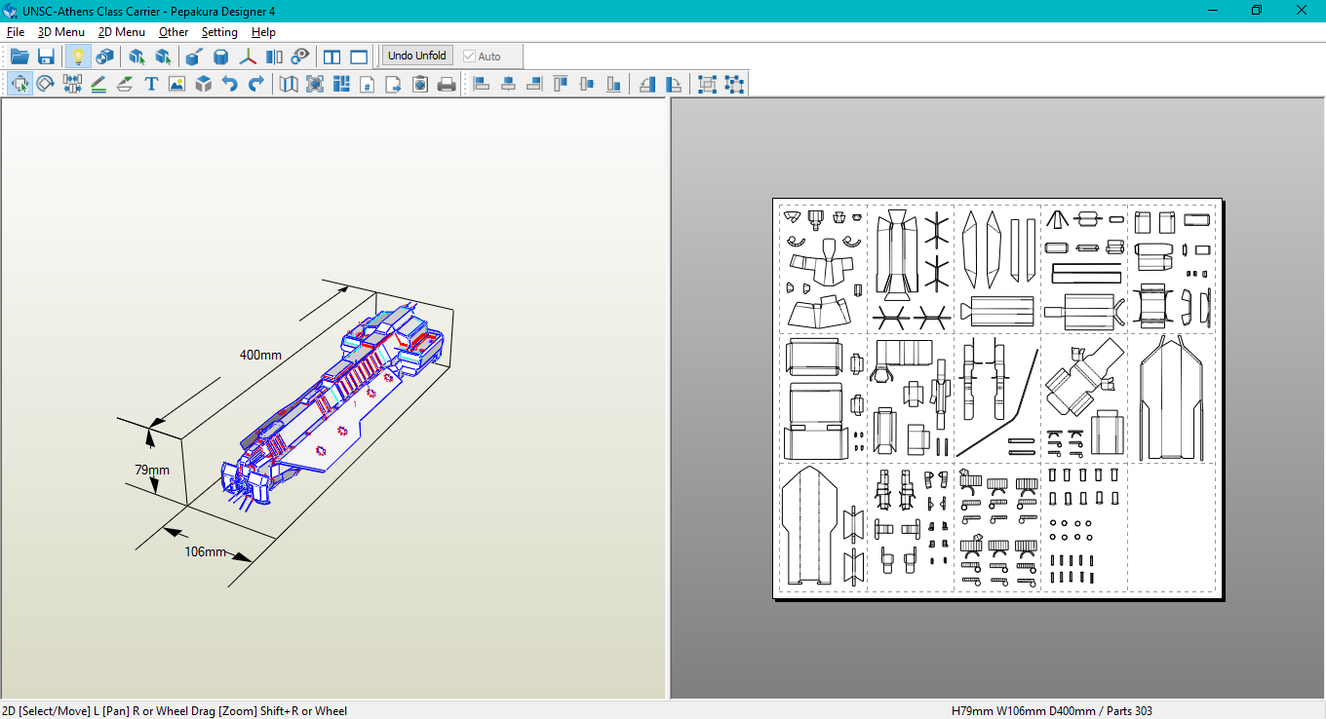
Task: Select the Rotate part tool
Action: [x=46, y=84]
